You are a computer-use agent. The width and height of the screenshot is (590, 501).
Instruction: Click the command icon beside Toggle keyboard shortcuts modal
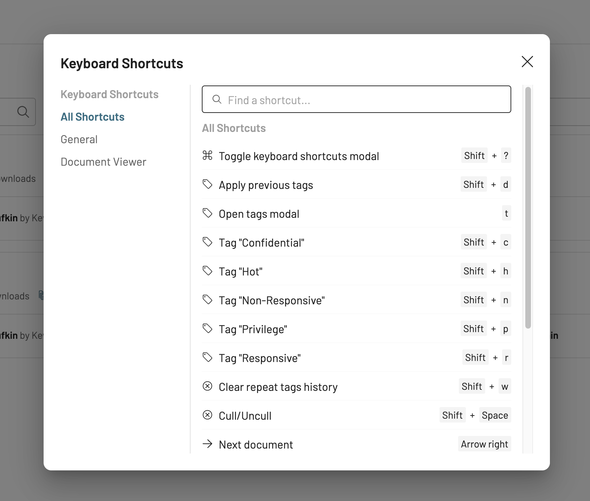coord(207,155)
